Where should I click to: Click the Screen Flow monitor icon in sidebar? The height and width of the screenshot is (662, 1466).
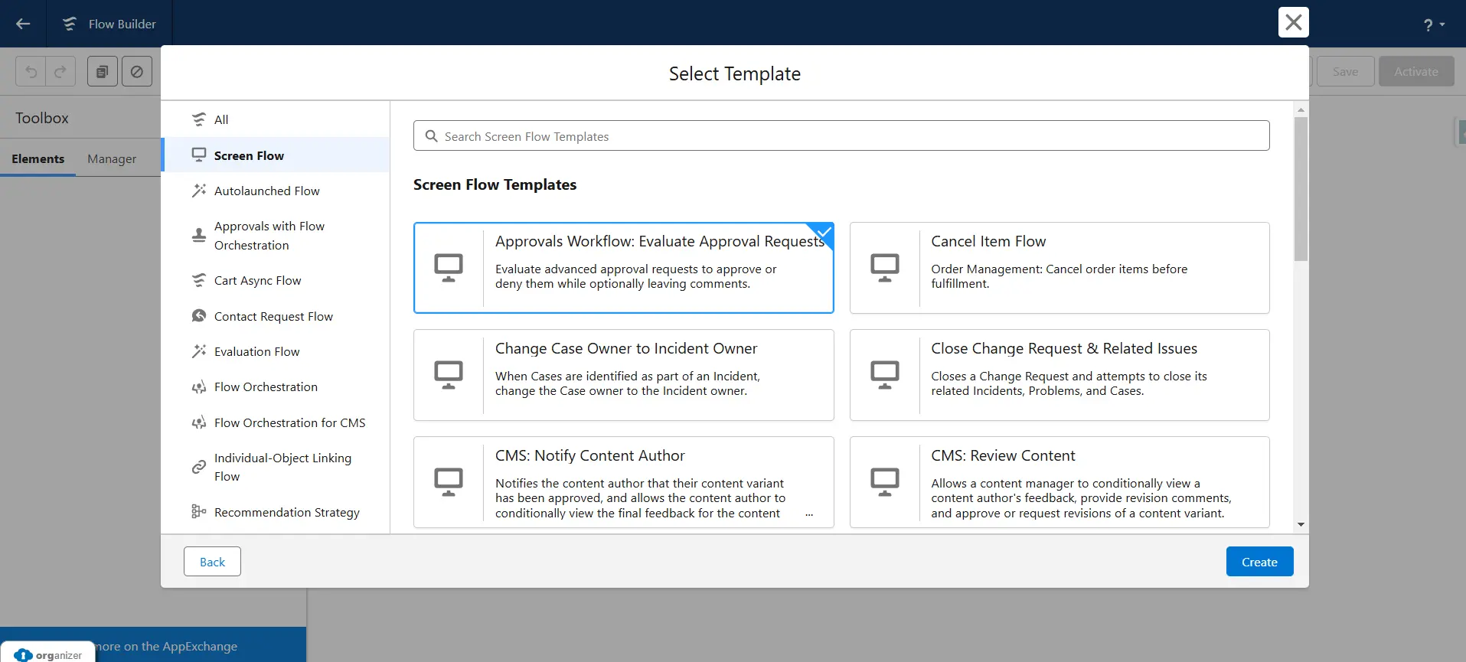coord(199,155)
